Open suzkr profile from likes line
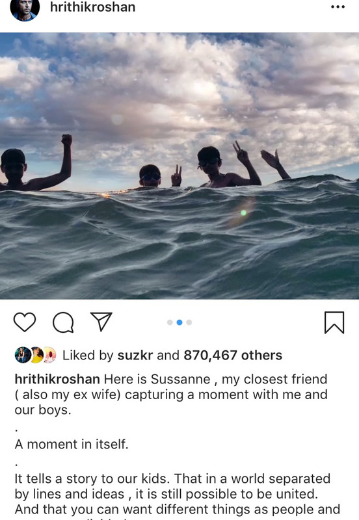Screen dimensions: 359x520 135,356
